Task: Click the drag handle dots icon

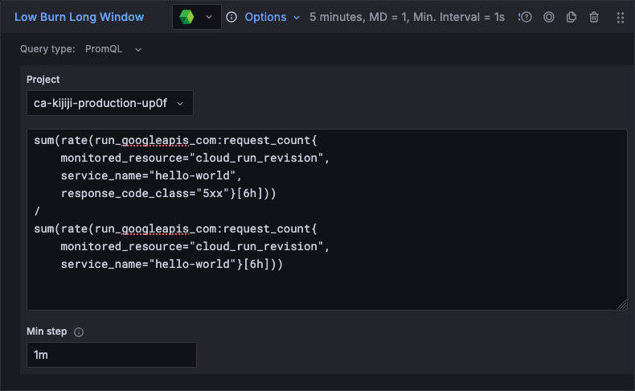Action: (620, 17)
